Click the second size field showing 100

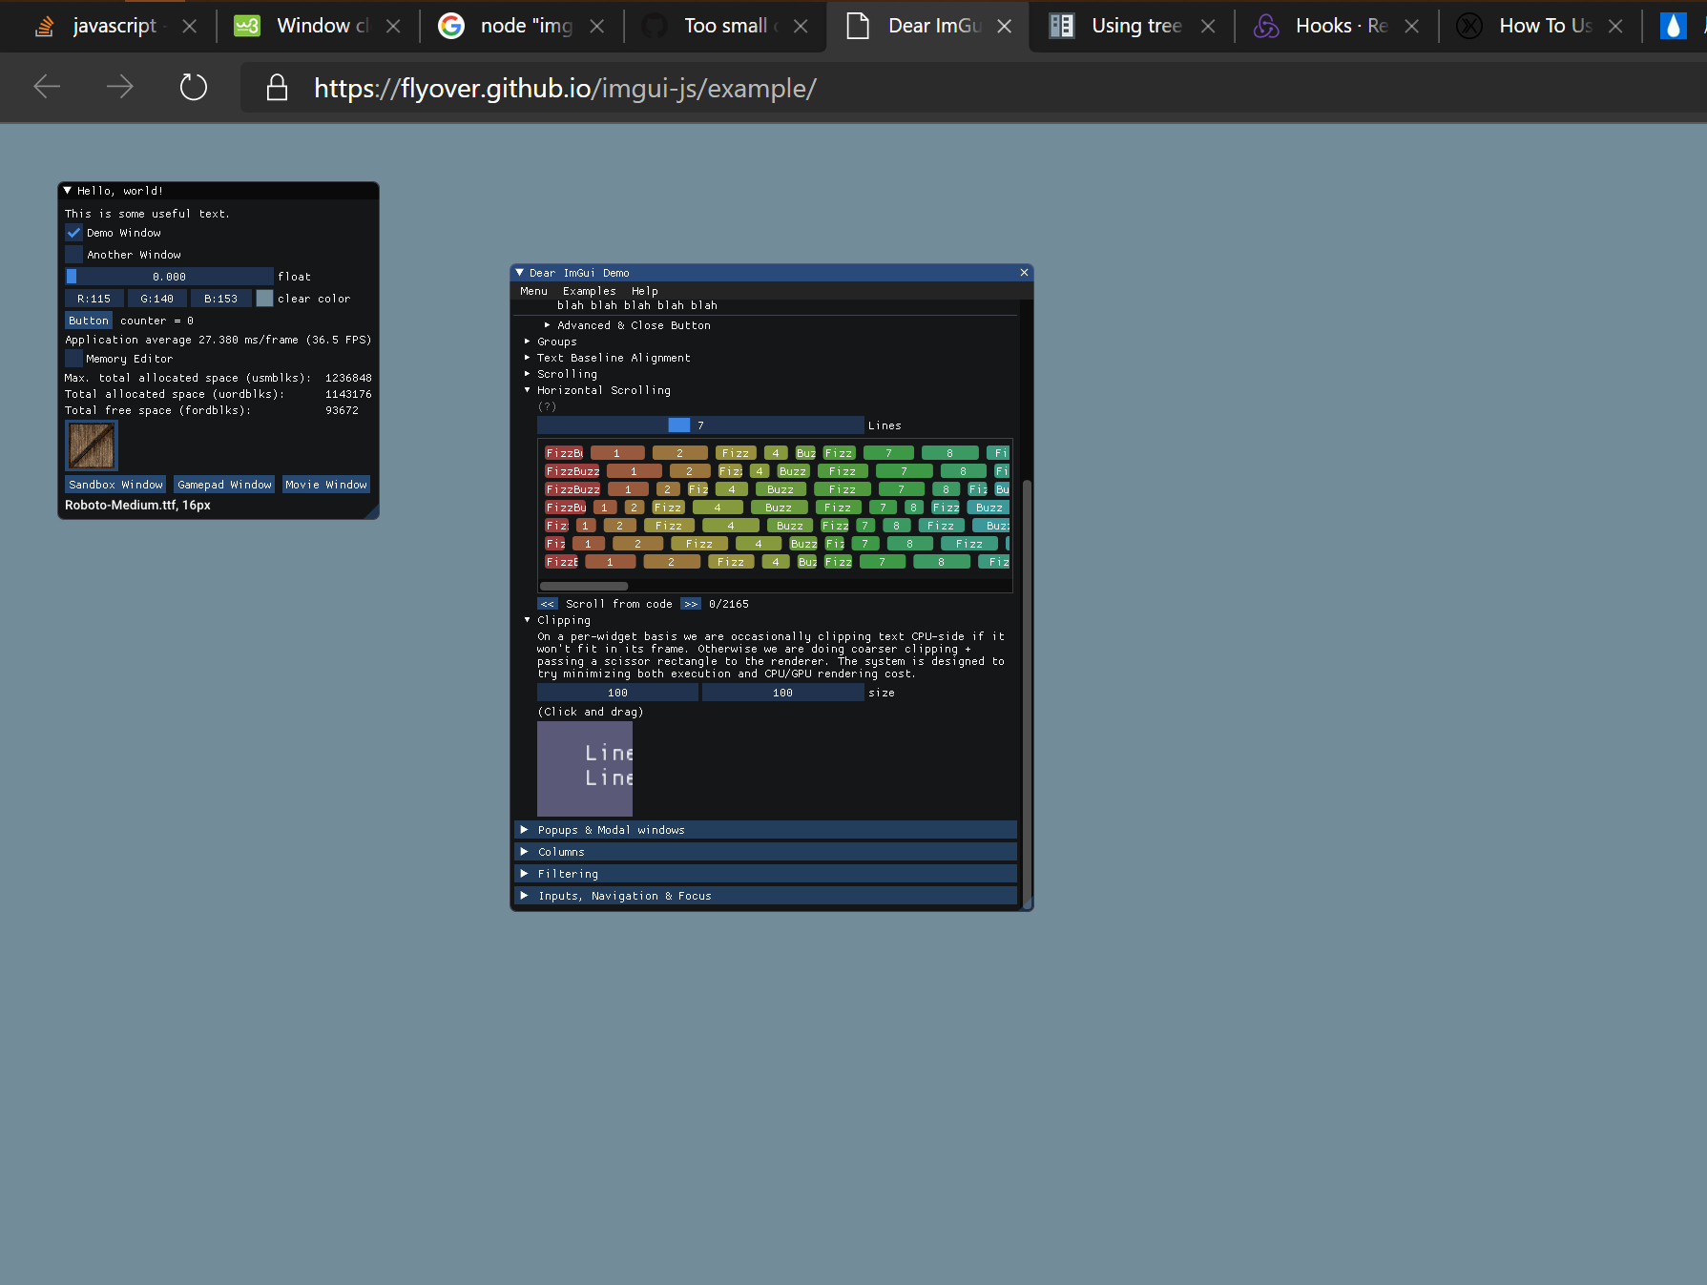coord(782,693)
